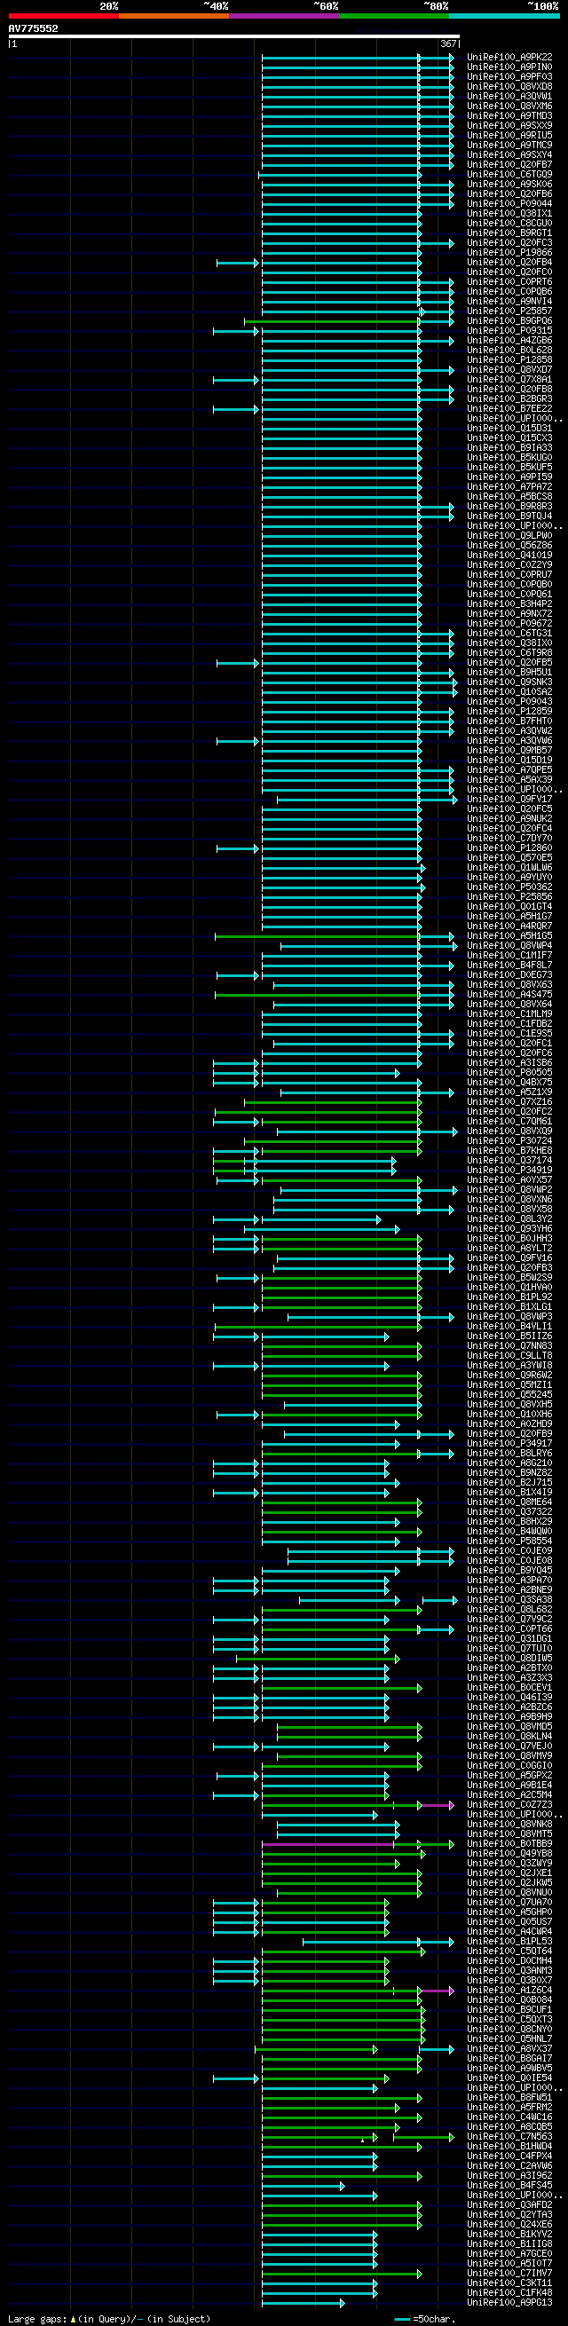568x2326 pixels.
Task: Select the UniRef100_B9RGT1 label
Action: coord(510,233)
